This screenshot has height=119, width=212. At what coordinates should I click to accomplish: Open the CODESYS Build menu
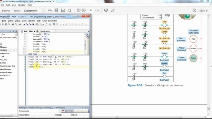[x=4, y=21]
